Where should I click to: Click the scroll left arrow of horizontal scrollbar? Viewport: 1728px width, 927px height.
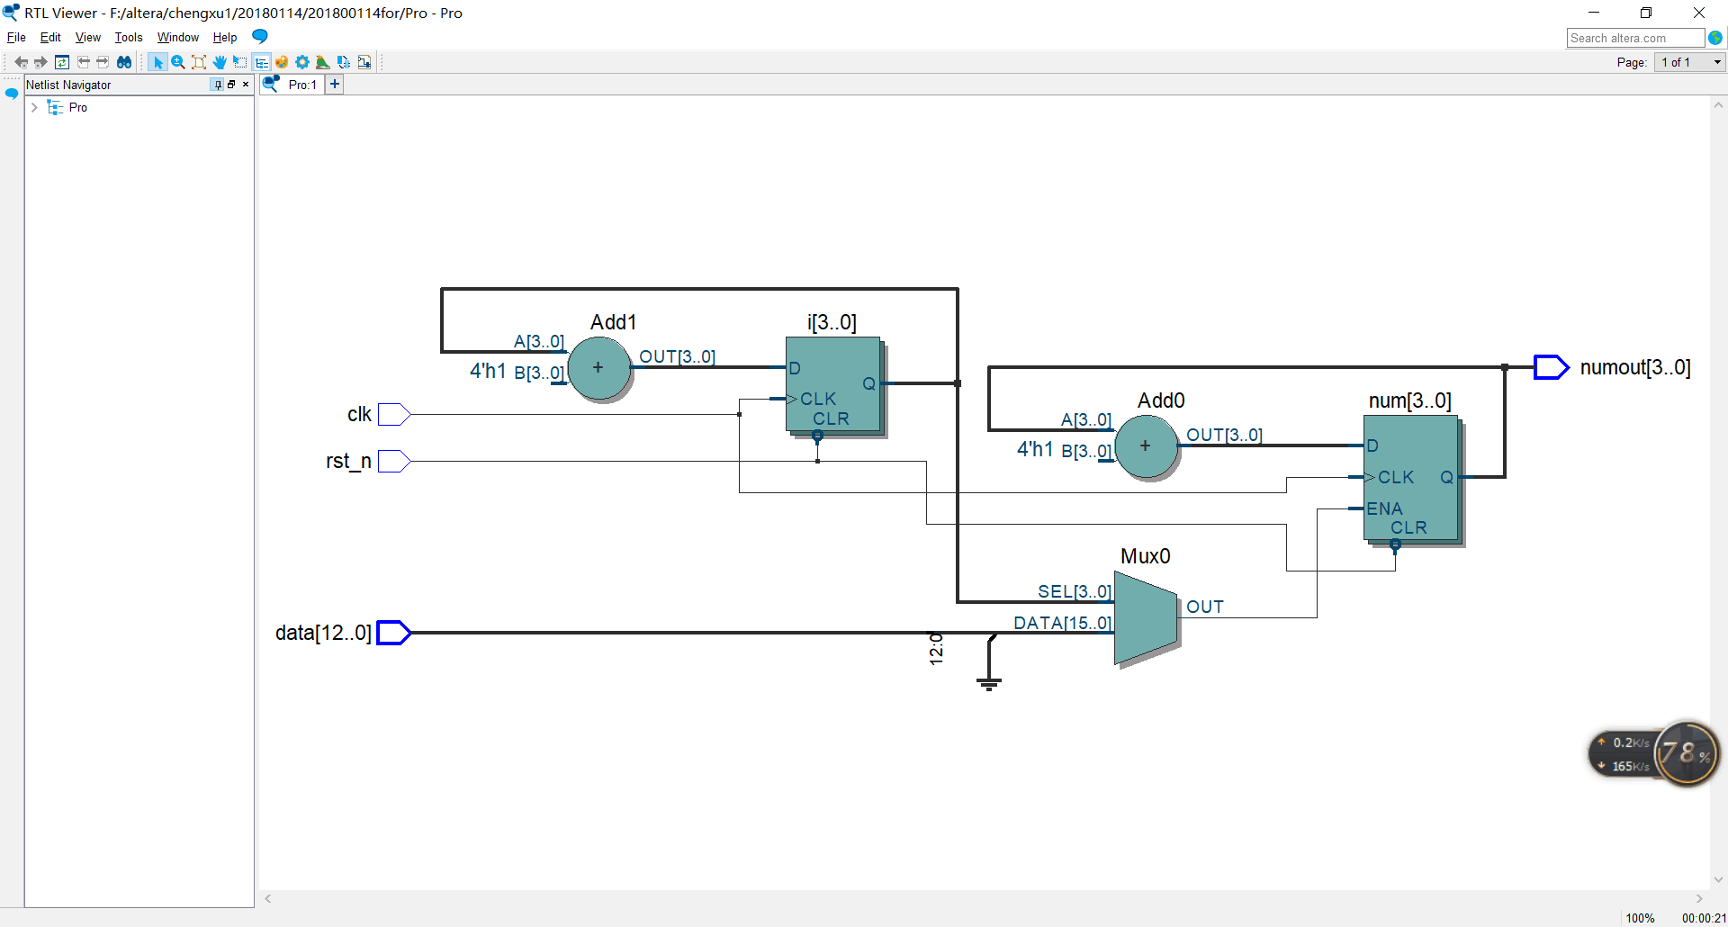pos(268,898)
